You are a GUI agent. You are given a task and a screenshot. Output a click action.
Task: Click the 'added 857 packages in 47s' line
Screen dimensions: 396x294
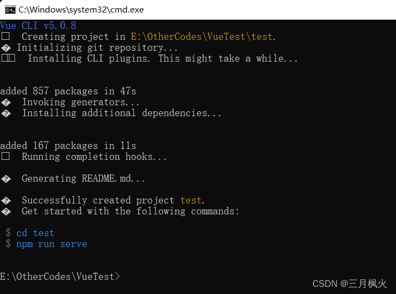tap(68, 91)
